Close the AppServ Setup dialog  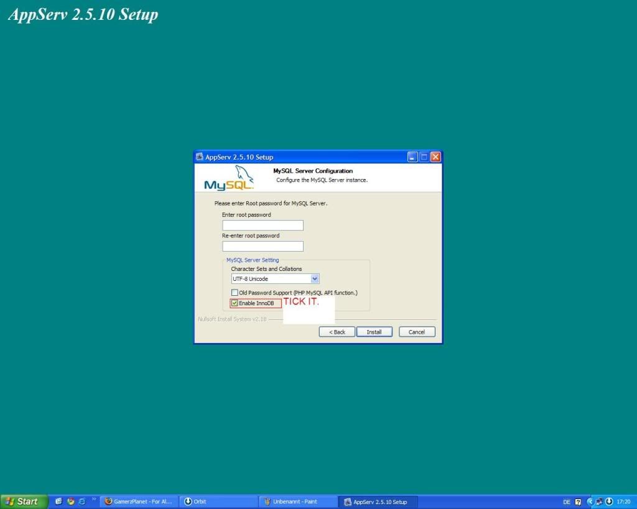[x=435, y=157]
